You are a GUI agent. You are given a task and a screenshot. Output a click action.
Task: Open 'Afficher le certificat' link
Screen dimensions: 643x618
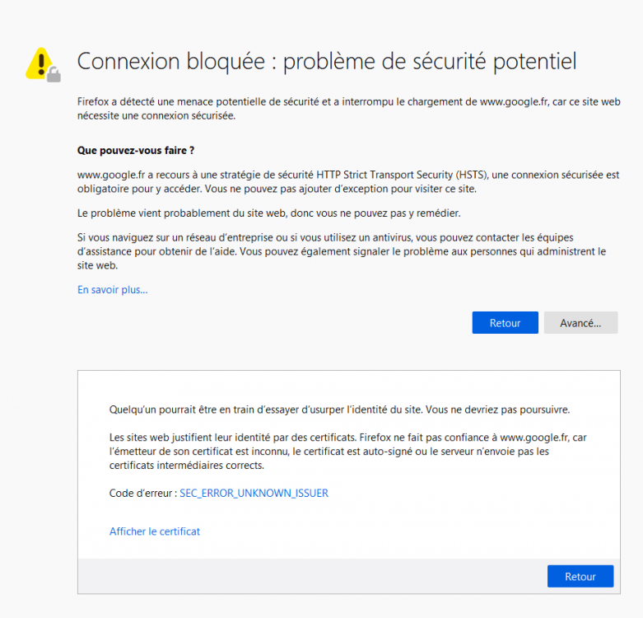155,531
